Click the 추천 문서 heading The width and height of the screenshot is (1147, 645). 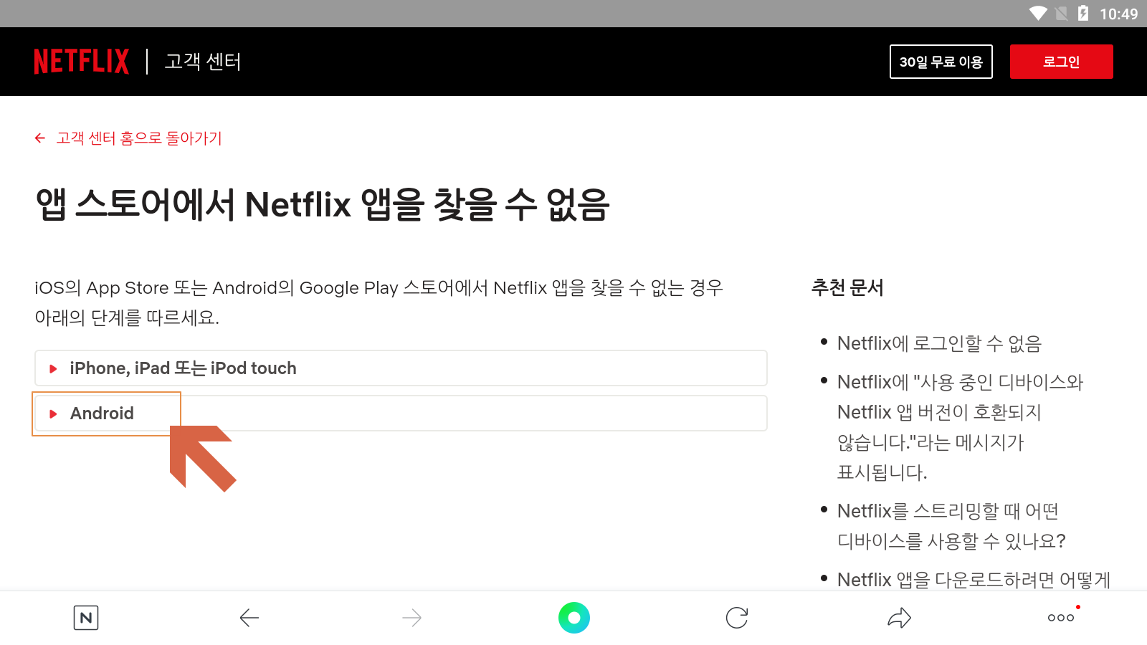847,287
